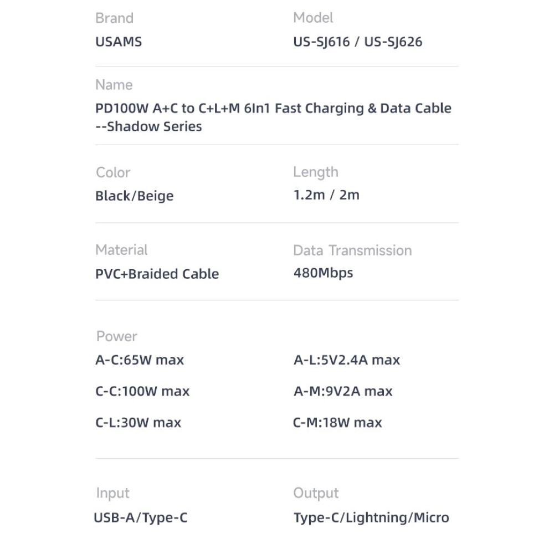Click the USB-A/Type-C input value
The height and width of the screenshot is (554, 554).
point(141,518)
